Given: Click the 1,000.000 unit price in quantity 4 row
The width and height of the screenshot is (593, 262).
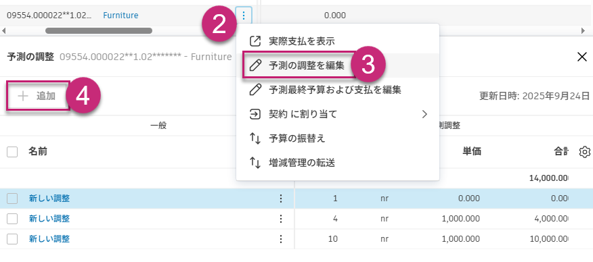Looking at the screenshot, I should [x=460, y=219].
